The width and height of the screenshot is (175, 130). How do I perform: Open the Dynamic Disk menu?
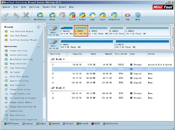(49, 7)
